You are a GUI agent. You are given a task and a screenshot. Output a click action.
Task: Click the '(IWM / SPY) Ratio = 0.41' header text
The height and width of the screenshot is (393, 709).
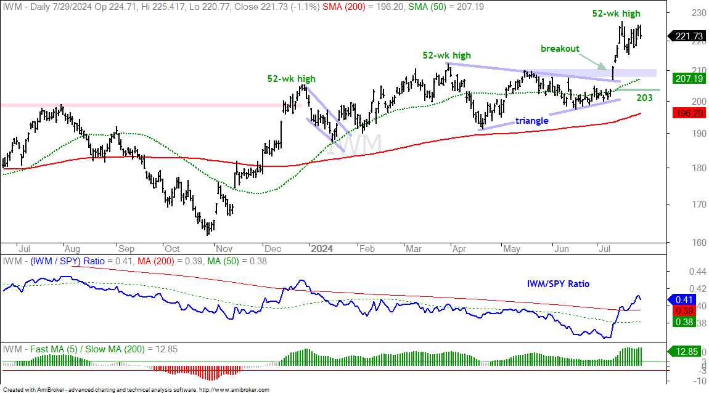(x=81, y=261)
